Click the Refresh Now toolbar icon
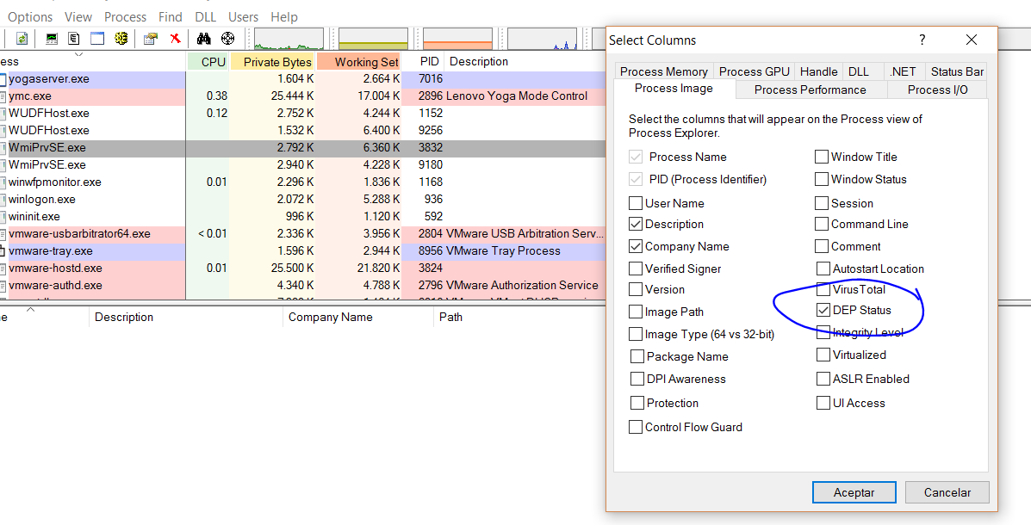Image resolution: width=1031 pixels, height=525 pixels. (x=22, y=39)
